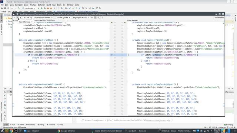Image resolution: width=237 pixels, height=133 pixels.
Task: Open diff settings gear icon
Action: [99, 18]
